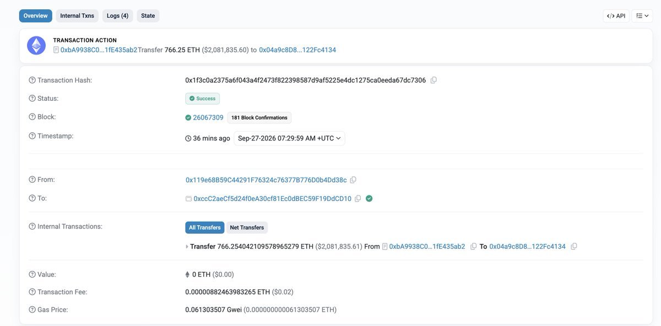
Task: Click help icon next to Status
Action: tap(32, 99)
